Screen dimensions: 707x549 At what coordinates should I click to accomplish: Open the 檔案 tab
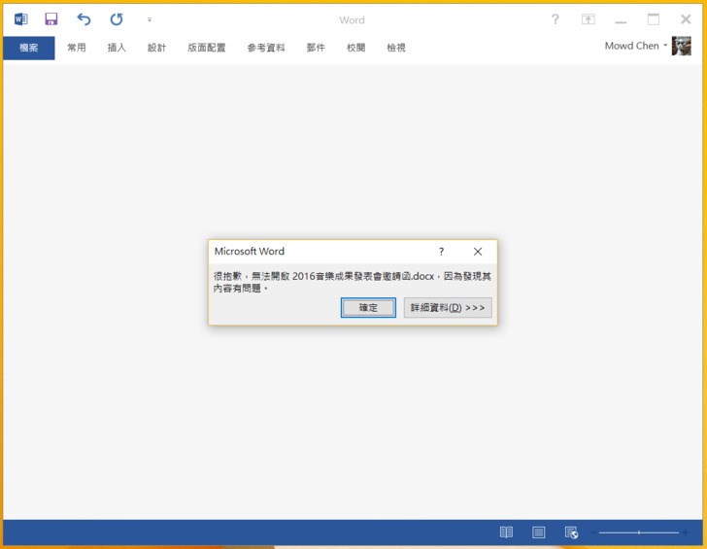28,48
